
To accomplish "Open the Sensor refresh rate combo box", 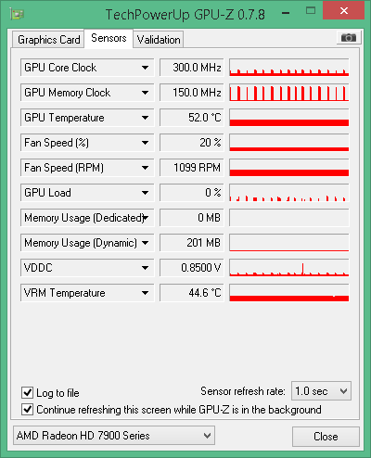I will [x=321, y=391].
